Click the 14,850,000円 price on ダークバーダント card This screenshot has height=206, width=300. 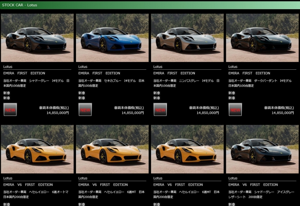point(283,113)
